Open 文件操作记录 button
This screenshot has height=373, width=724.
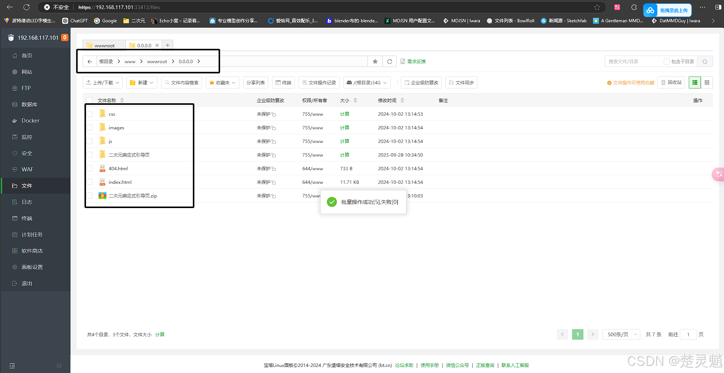point(319,82)
